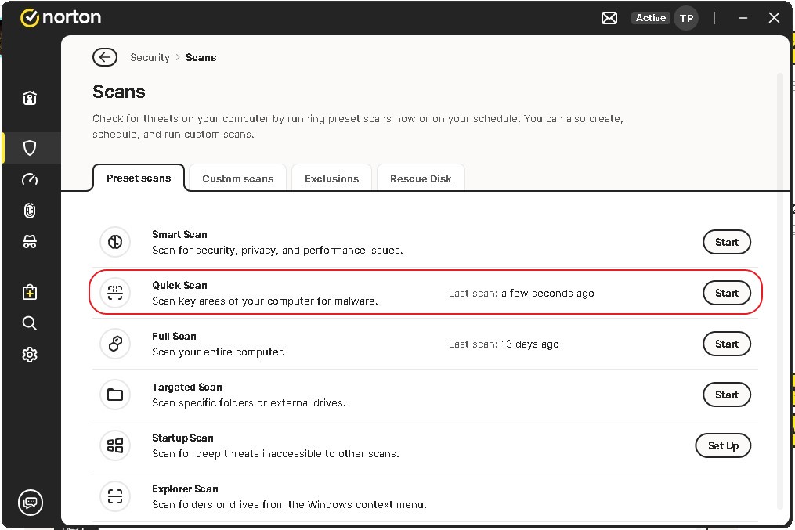
Task: Open the TP account avatar
Action: [x=686, y=18]
